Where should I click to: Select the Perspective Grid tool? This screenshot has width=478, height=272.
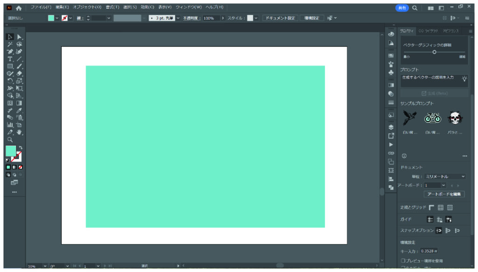(x=19, y=96)
